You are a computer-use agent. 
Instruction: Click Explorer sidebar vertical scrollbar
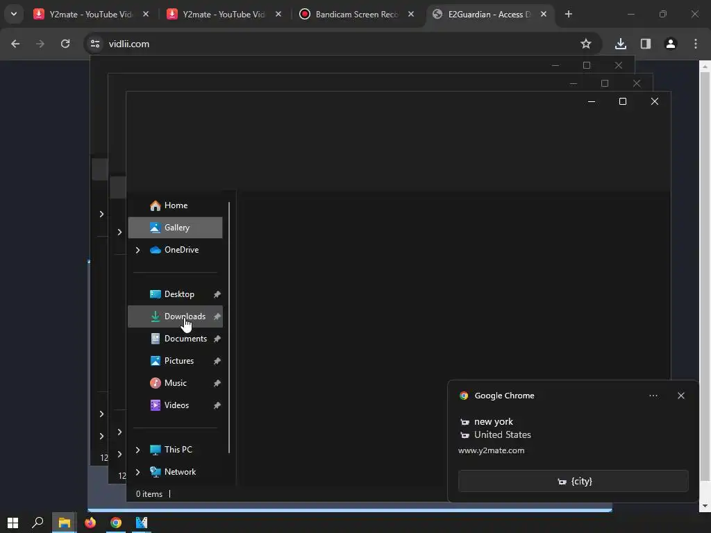click(x=229, y=328)
